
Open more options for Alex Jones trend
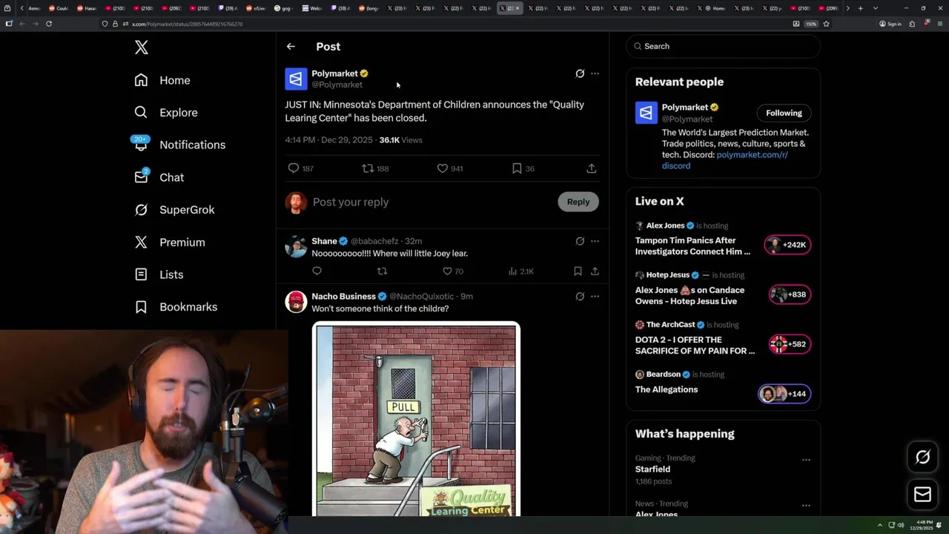click(806, 506)
